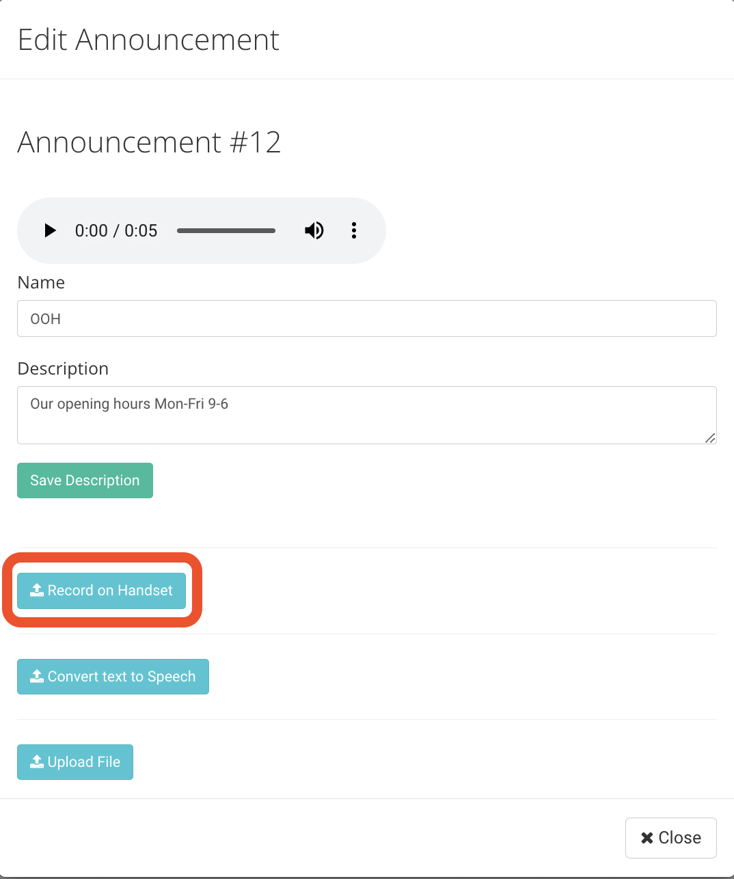This screenshot has width=734, height=879.
Task: Save the description with Save Description
Action: [85, 481]
